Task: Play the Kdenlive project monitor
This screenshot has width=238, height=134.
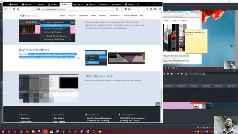Action: [172, 74]
